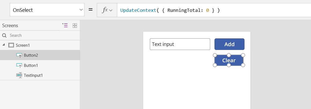Switch to the thumbnail grid view icon
The width and height of the screenshot is (311, 109).
tap(75, 26)
